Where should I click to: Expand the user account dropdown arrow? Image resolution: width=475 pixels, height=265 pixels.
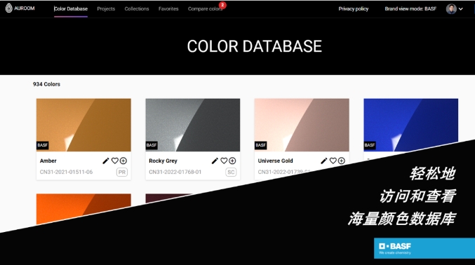pos(461,9)
